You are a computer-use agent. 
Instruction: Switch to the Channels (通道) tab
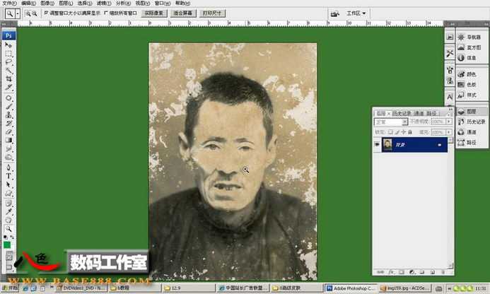click(x=419, y=112)
